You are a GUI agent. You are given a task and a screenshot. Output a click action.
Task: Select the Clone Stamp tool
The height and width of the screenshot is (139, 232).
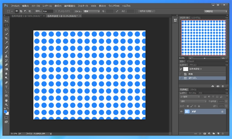(x=6, y=56)
